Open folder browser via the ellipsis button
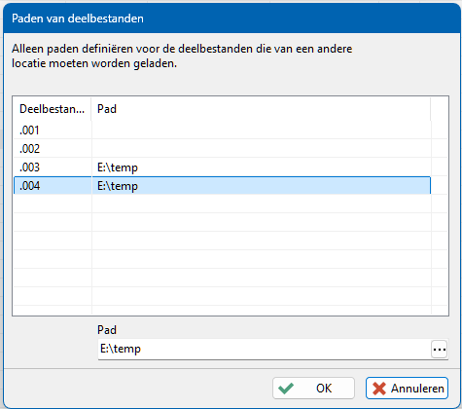Image resolution: width=462 pixels, height=409 pixels. 440,350
